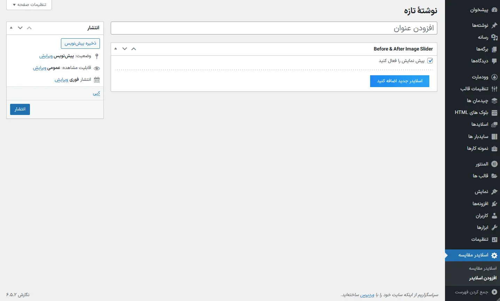This screenshot has width=500, height=301.
Task: Click the Save Draft (ذخیره پیش‌نویس) button
Action: [80, 44]
